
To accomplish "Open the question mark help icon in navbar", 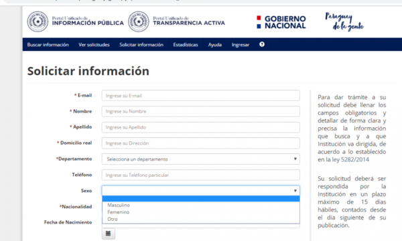I will 262,44.
